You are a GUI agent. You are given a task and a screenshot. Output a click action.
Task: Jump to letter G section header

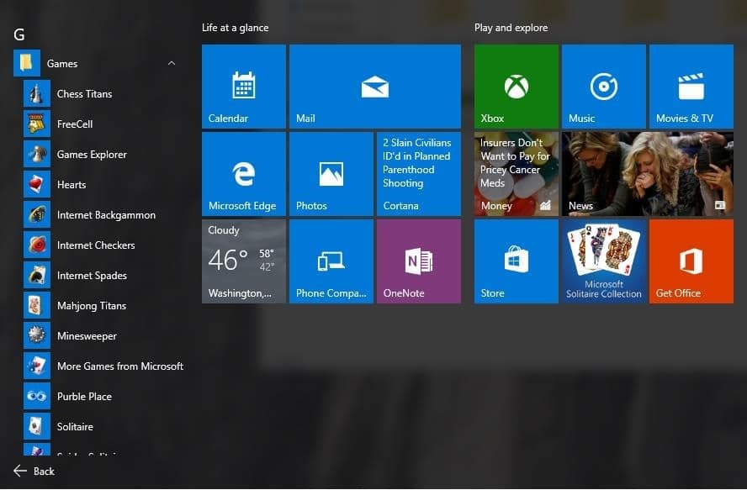pyautogui.click(x=19, y=34)
